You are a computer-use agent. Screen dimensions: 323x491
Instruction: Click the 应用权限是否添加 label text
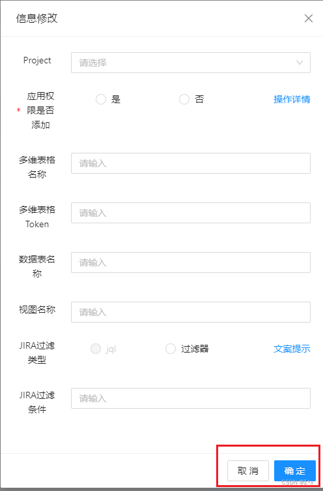click(40, 110)
